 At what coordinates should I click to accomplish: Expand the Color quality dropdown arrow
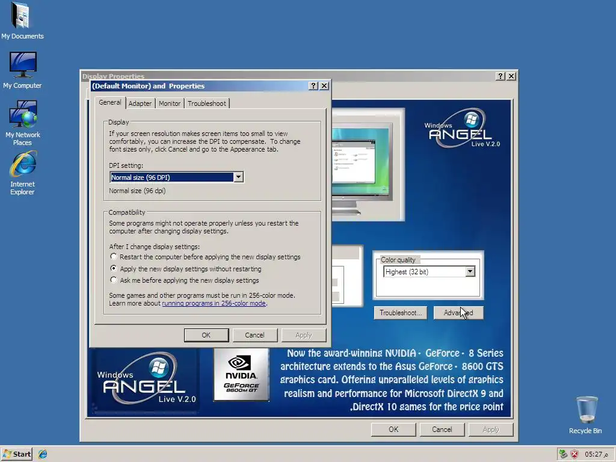tap(470, 271)
